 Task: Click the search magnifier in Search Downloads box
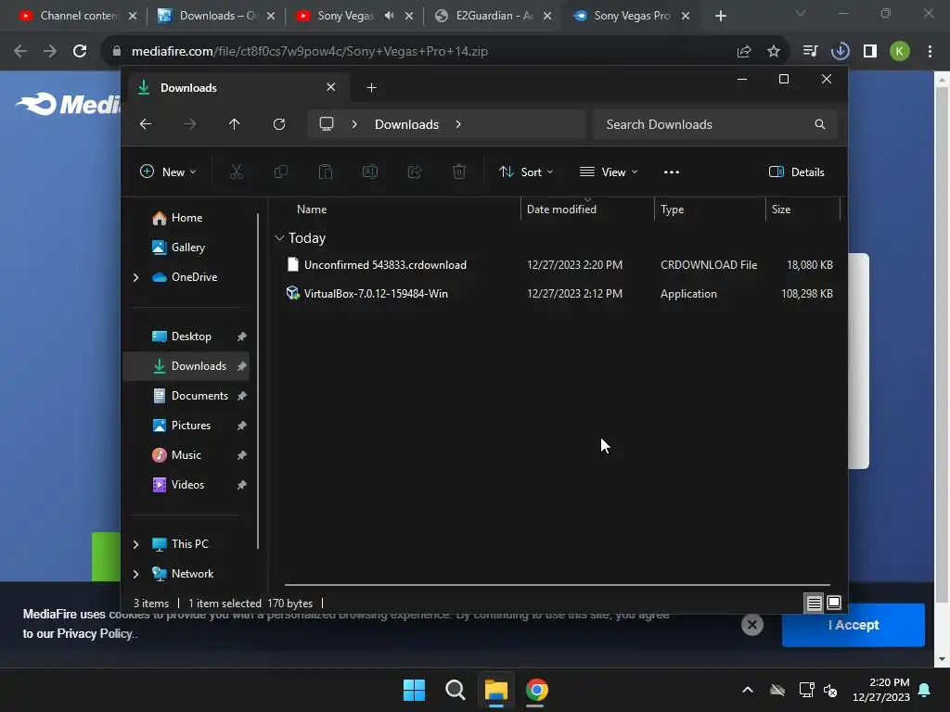(x=820, y=124)
